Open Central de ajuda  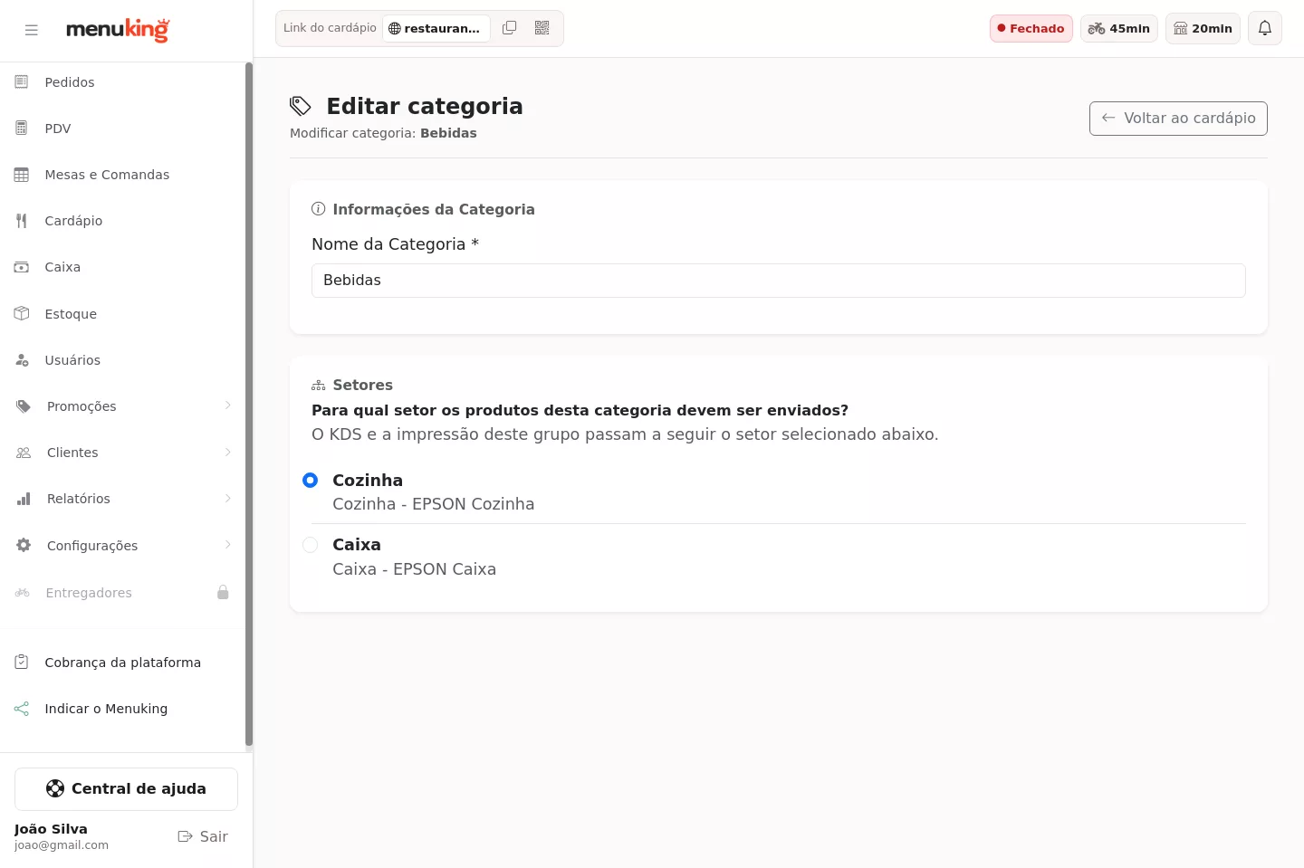(126, 789)
